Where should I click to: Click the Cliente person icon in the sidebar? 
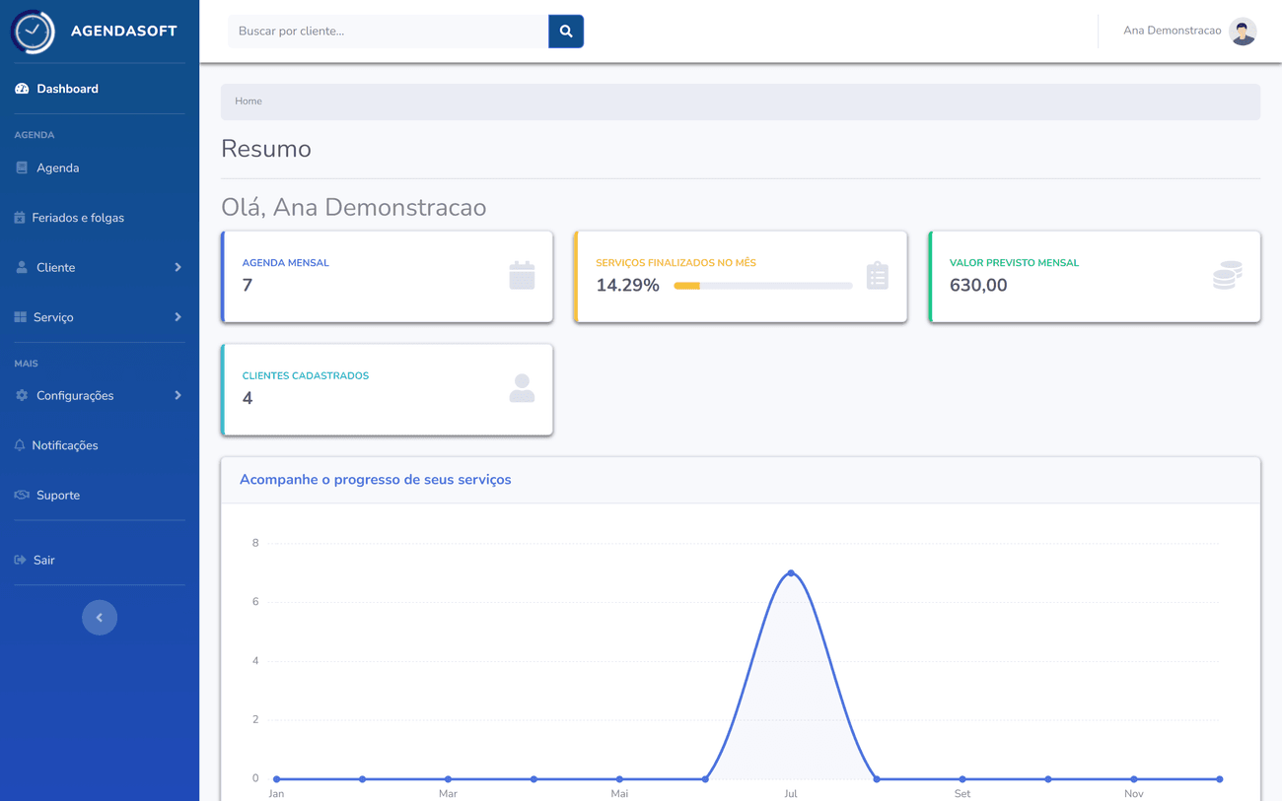[x=22, y=267]
